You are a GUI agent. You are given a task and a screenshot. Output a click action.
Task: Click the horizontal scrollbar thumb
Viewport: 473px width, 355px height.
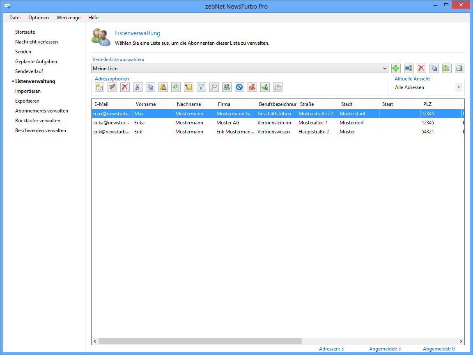200,341
